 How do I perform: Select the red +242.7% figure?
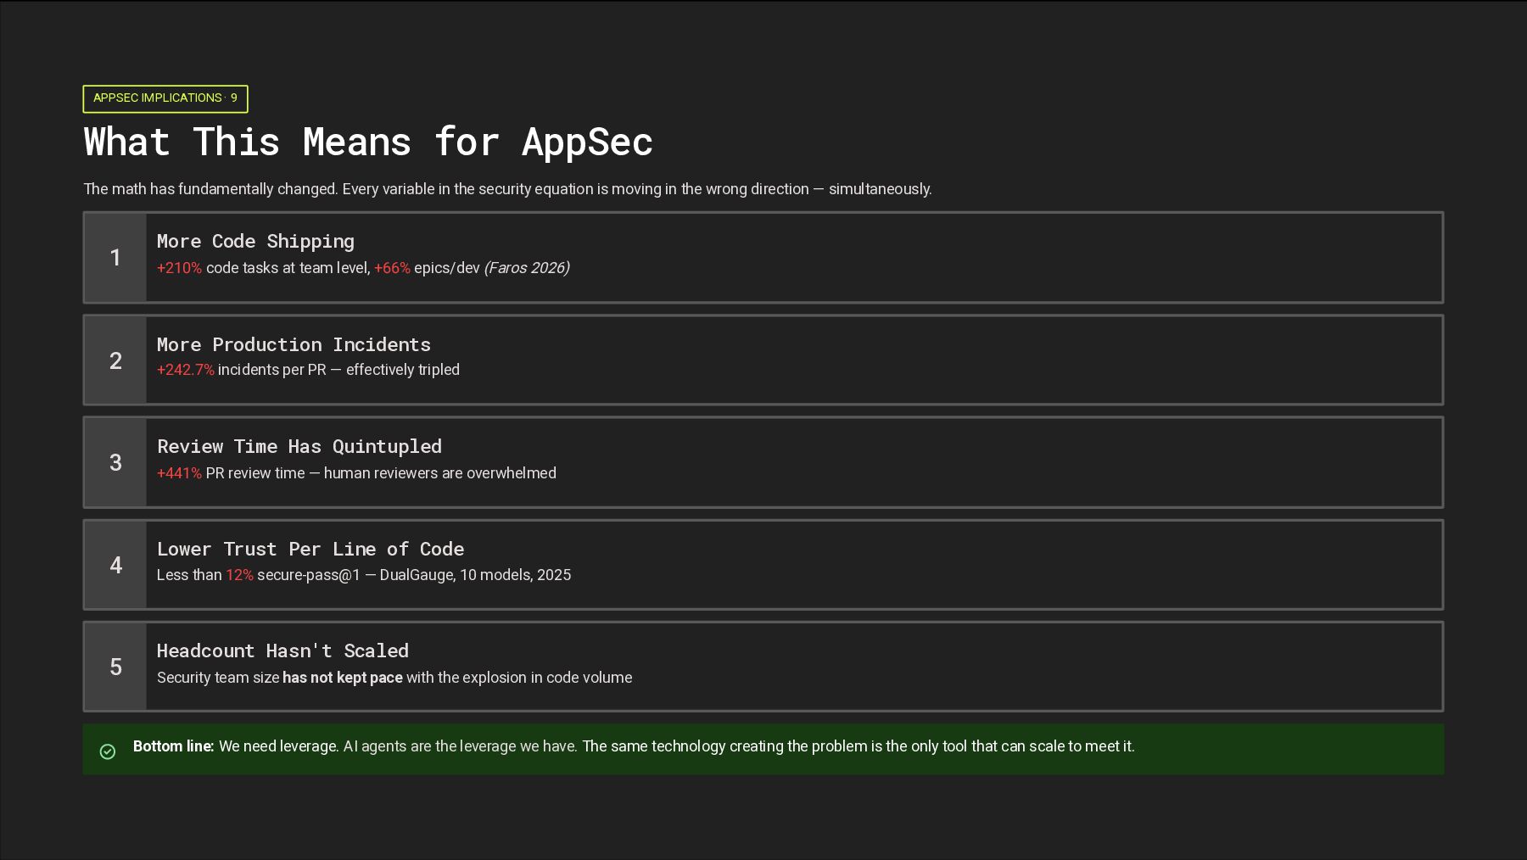point(186,370)
